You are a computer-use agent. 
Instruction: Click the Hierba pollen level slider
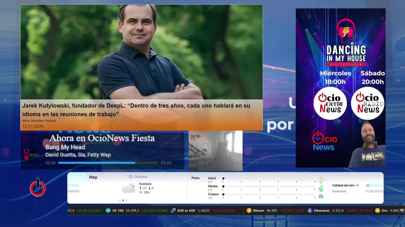(x=269, y=186)
